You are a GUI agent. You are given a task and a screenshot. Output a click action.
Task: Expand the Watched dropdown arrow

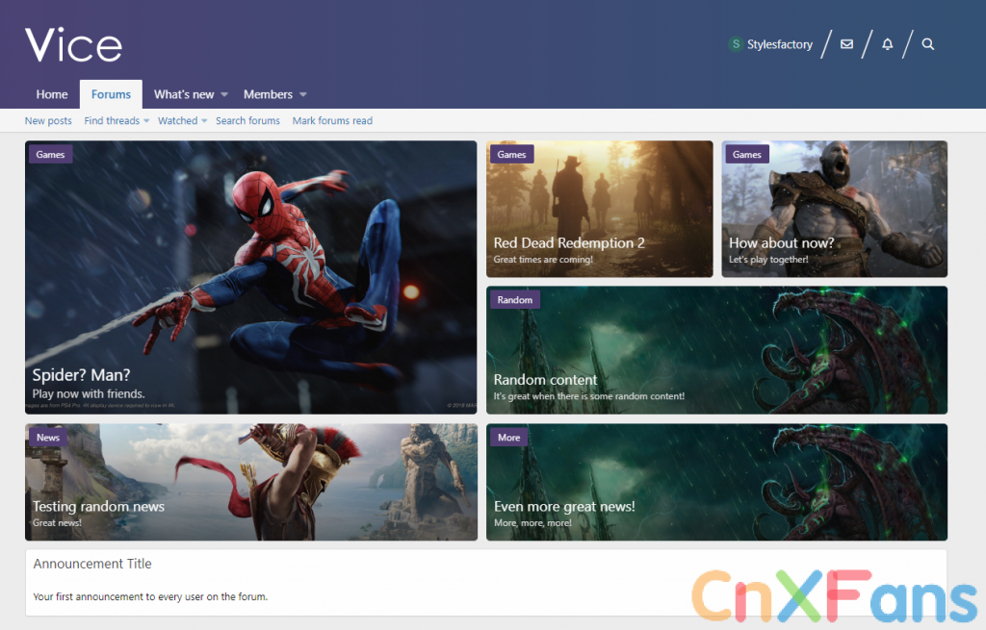204,120
